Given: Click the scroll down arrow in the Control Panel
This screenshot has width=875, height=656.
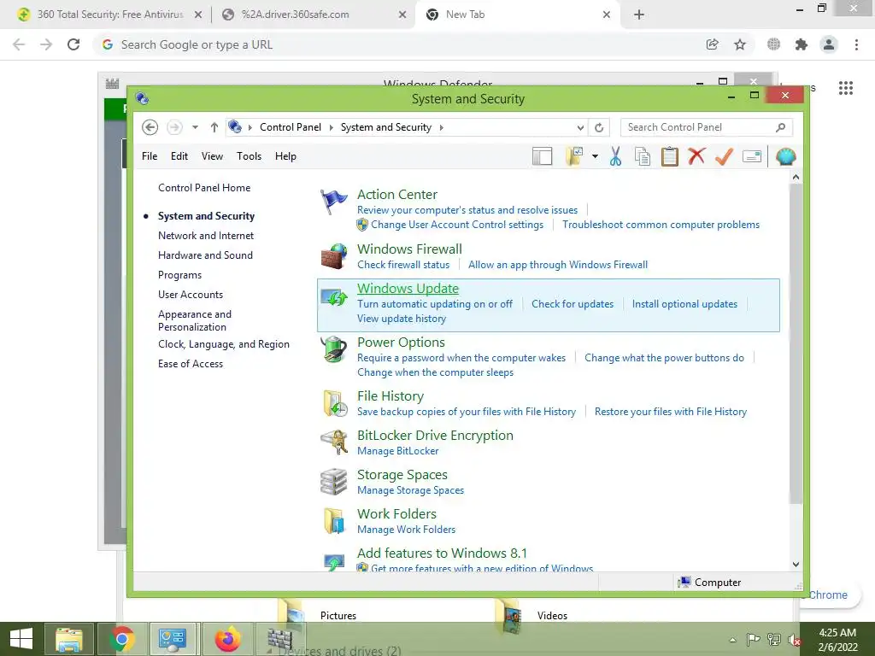Looking at the screenshot, I should pyautogui.click(x=796, y=565).
